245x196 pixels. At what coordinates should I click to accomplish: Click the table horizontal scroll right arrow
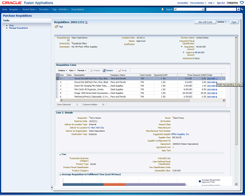pos(224,100)
